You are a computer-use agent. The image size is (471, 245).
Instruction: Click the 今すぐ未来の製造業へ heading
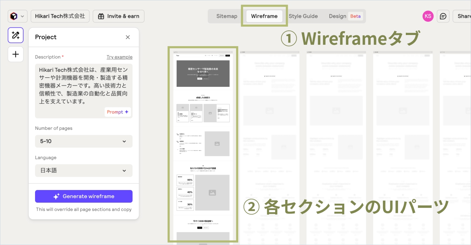(203, 221)
